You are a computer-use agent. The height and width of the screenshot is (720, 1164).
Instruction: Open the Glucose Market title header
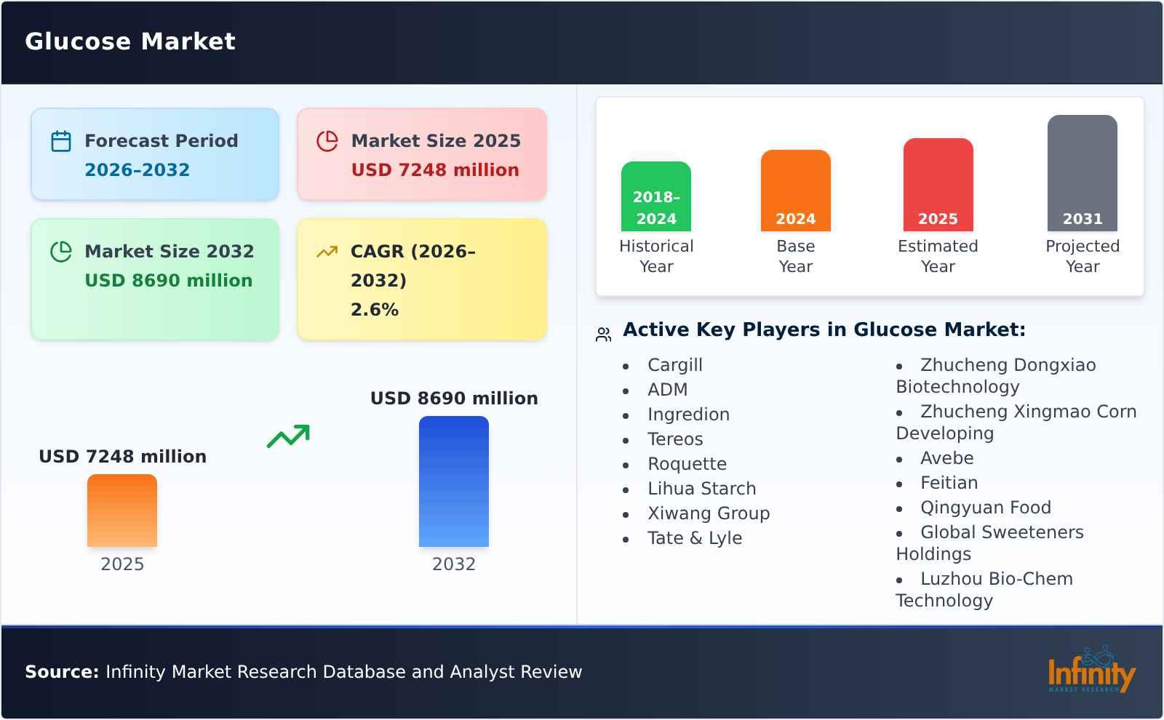point(131,41)
